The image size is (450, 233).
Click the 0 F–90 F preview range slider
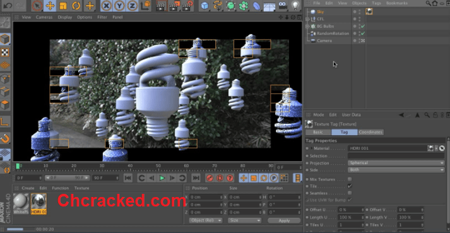(67, 178)
